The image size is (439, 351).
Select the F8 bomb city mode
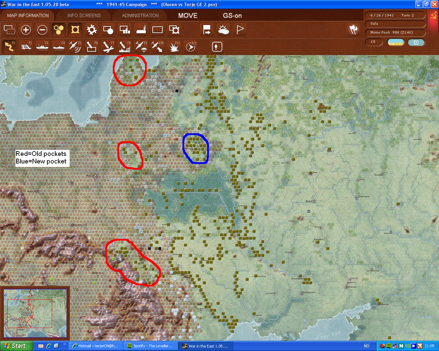[124, 46]
